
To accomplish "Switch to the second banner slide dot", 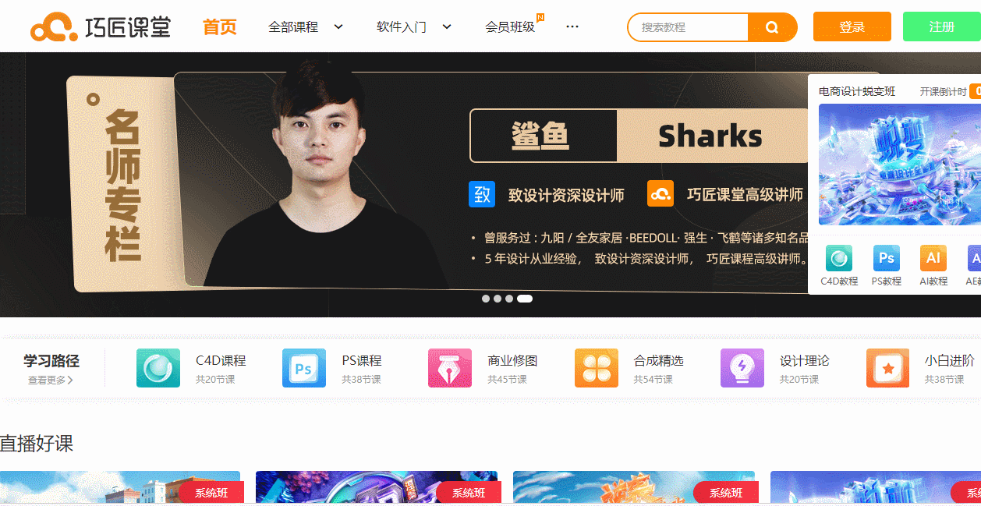I will point(498,299).
